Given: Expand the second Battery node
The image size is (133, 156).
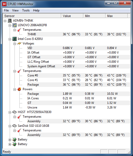Looking at the screenshot, I should pyautogui.click(x=10, y=145).
